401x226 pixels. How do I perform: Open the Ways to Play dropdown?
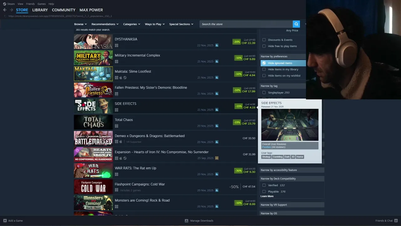point(155,24)
